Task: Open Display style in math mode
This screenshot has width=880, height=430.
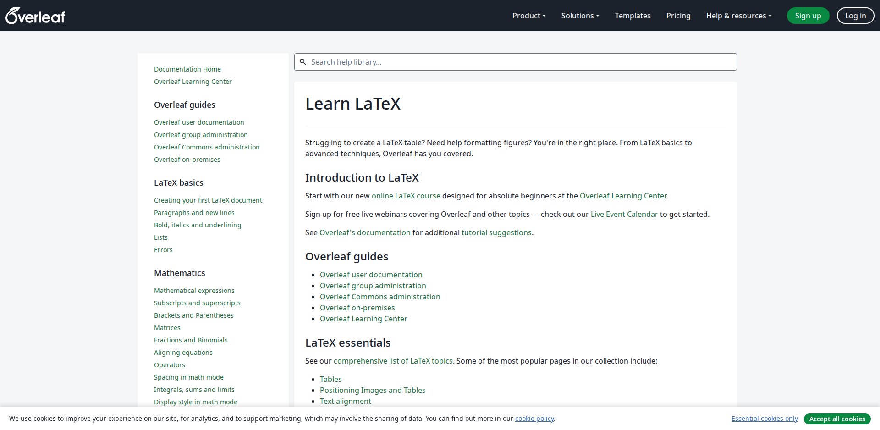Action: click(196, 402)
